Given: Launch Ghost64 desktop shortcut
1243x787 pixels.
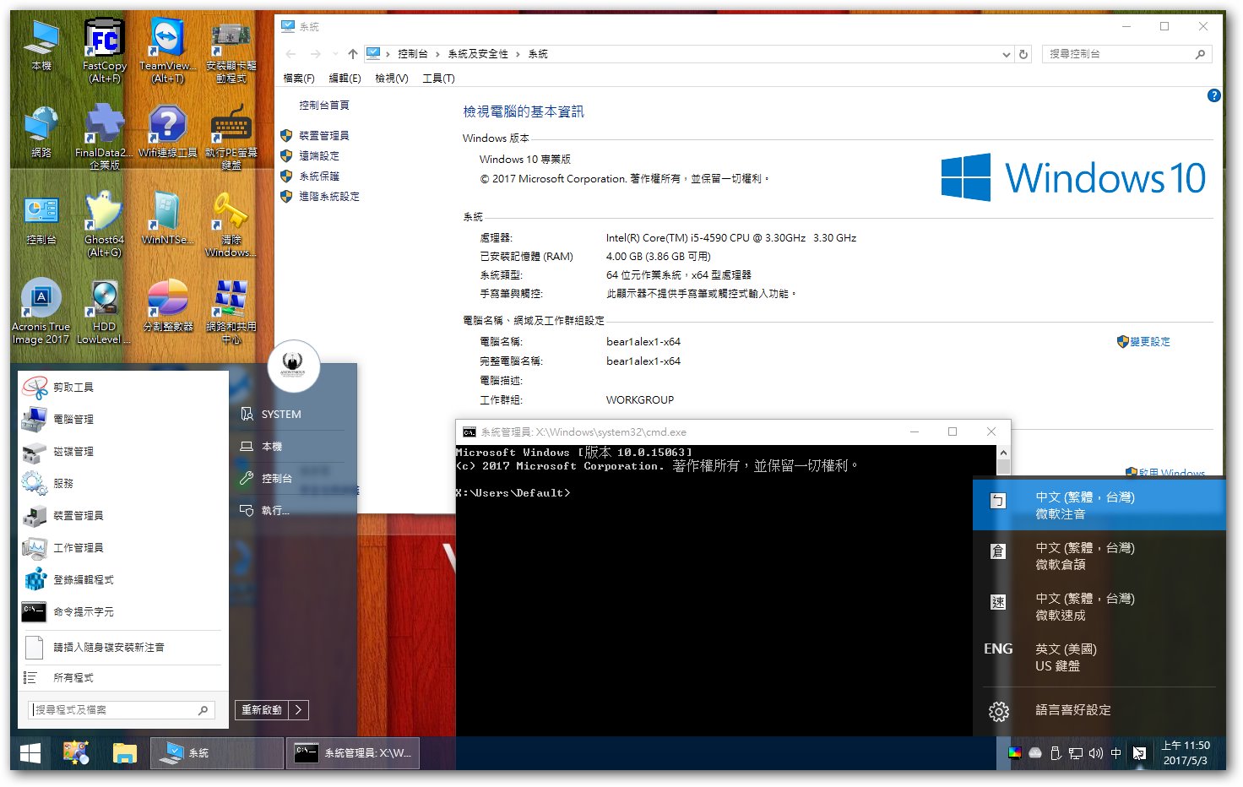Looking at the screenshot, I should (x=105, y=225).
